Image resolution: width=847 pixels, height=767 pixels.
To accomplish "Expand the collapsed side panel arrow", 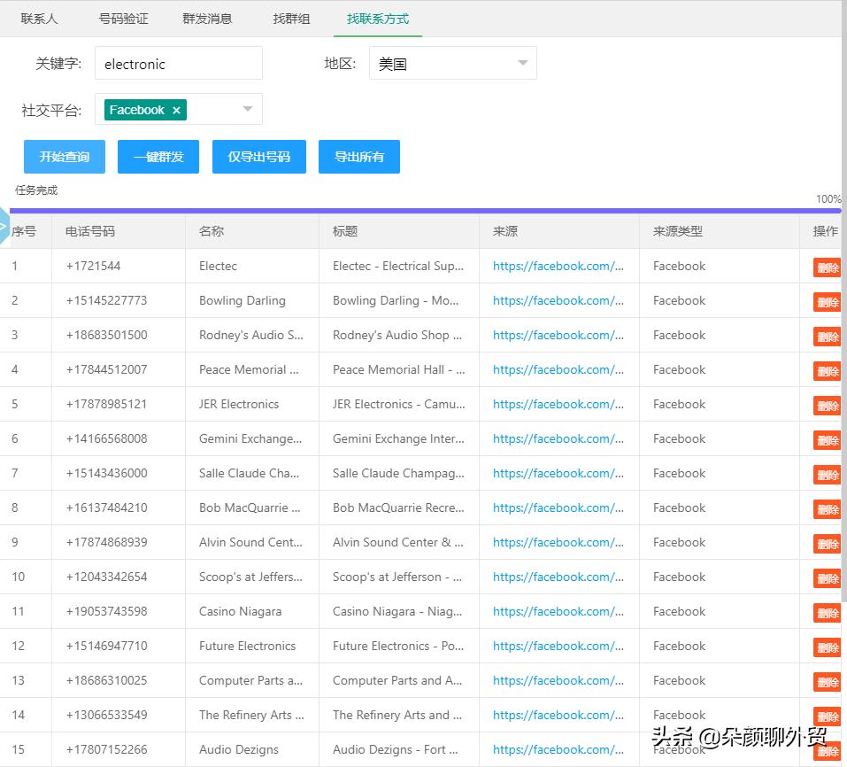I will (4, 227).
